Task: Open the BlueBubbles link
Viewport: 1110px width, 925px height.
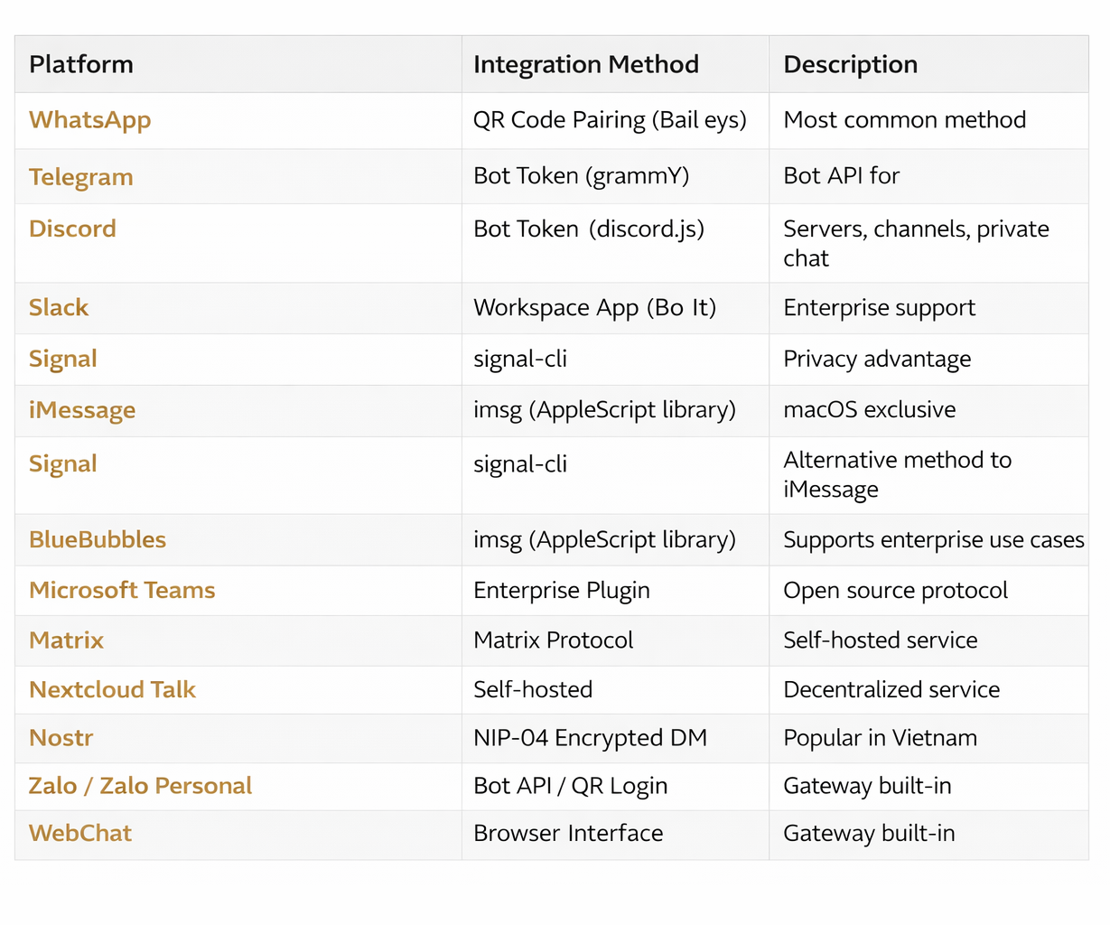Action: [98, 540]
